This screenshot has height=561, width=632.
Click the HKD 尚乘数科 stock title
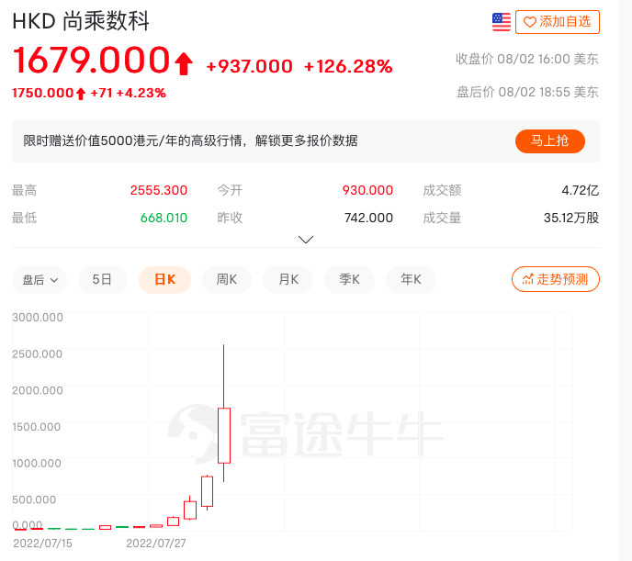coord(81,21)
